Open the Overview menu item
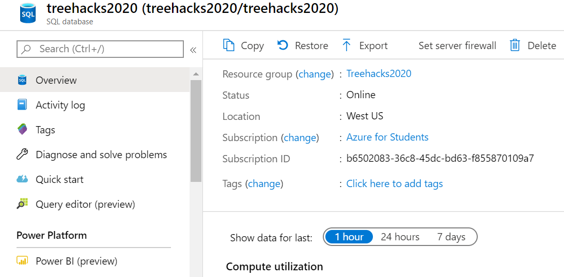Viewport: 564px width, 277px height. tap(95, 80)
